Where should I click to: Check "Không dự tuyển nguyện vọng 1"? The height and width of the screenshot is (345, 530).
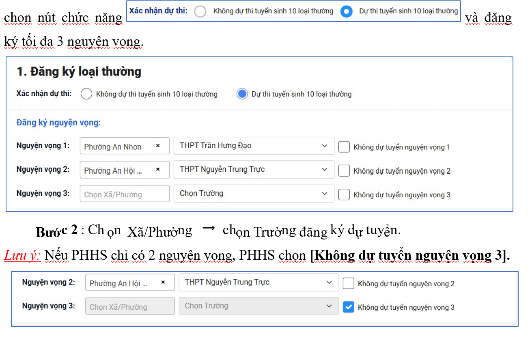coord(344,147)
